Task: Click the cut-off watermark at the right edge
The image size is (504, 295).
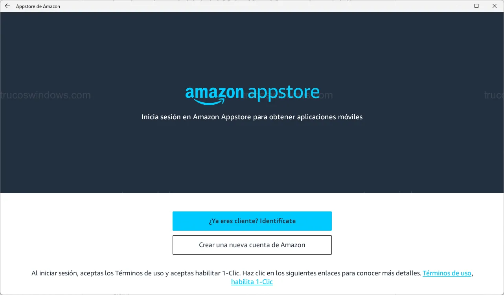Action: pyautogui.click(x=494, y=95)
